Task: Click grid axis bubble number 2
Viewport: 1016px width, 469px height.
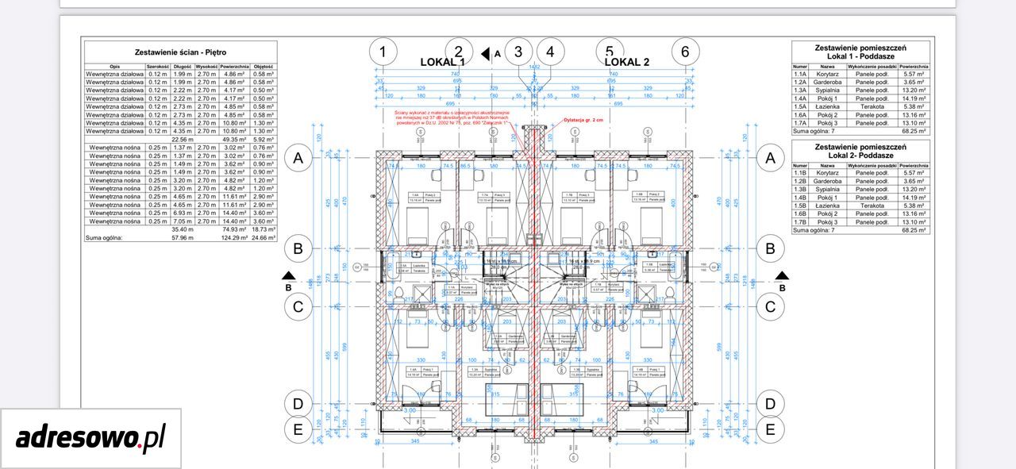Action: pyautogui.click(x=459, y=52)
